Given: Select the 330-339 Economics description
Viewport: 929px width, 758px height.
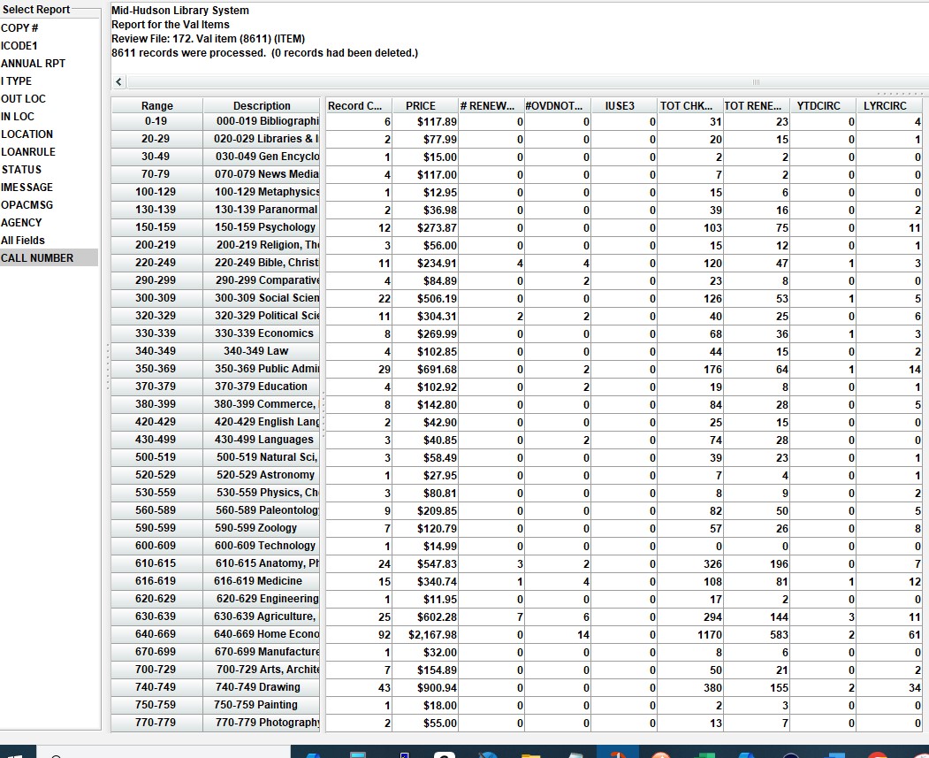Looking at the screenshot, I should pyautogui.click(x=262, y=333).
